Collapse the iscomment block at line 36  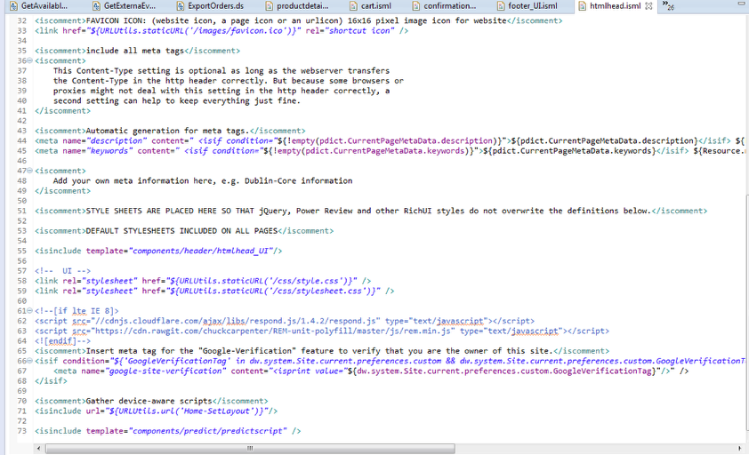click(29, 60)
